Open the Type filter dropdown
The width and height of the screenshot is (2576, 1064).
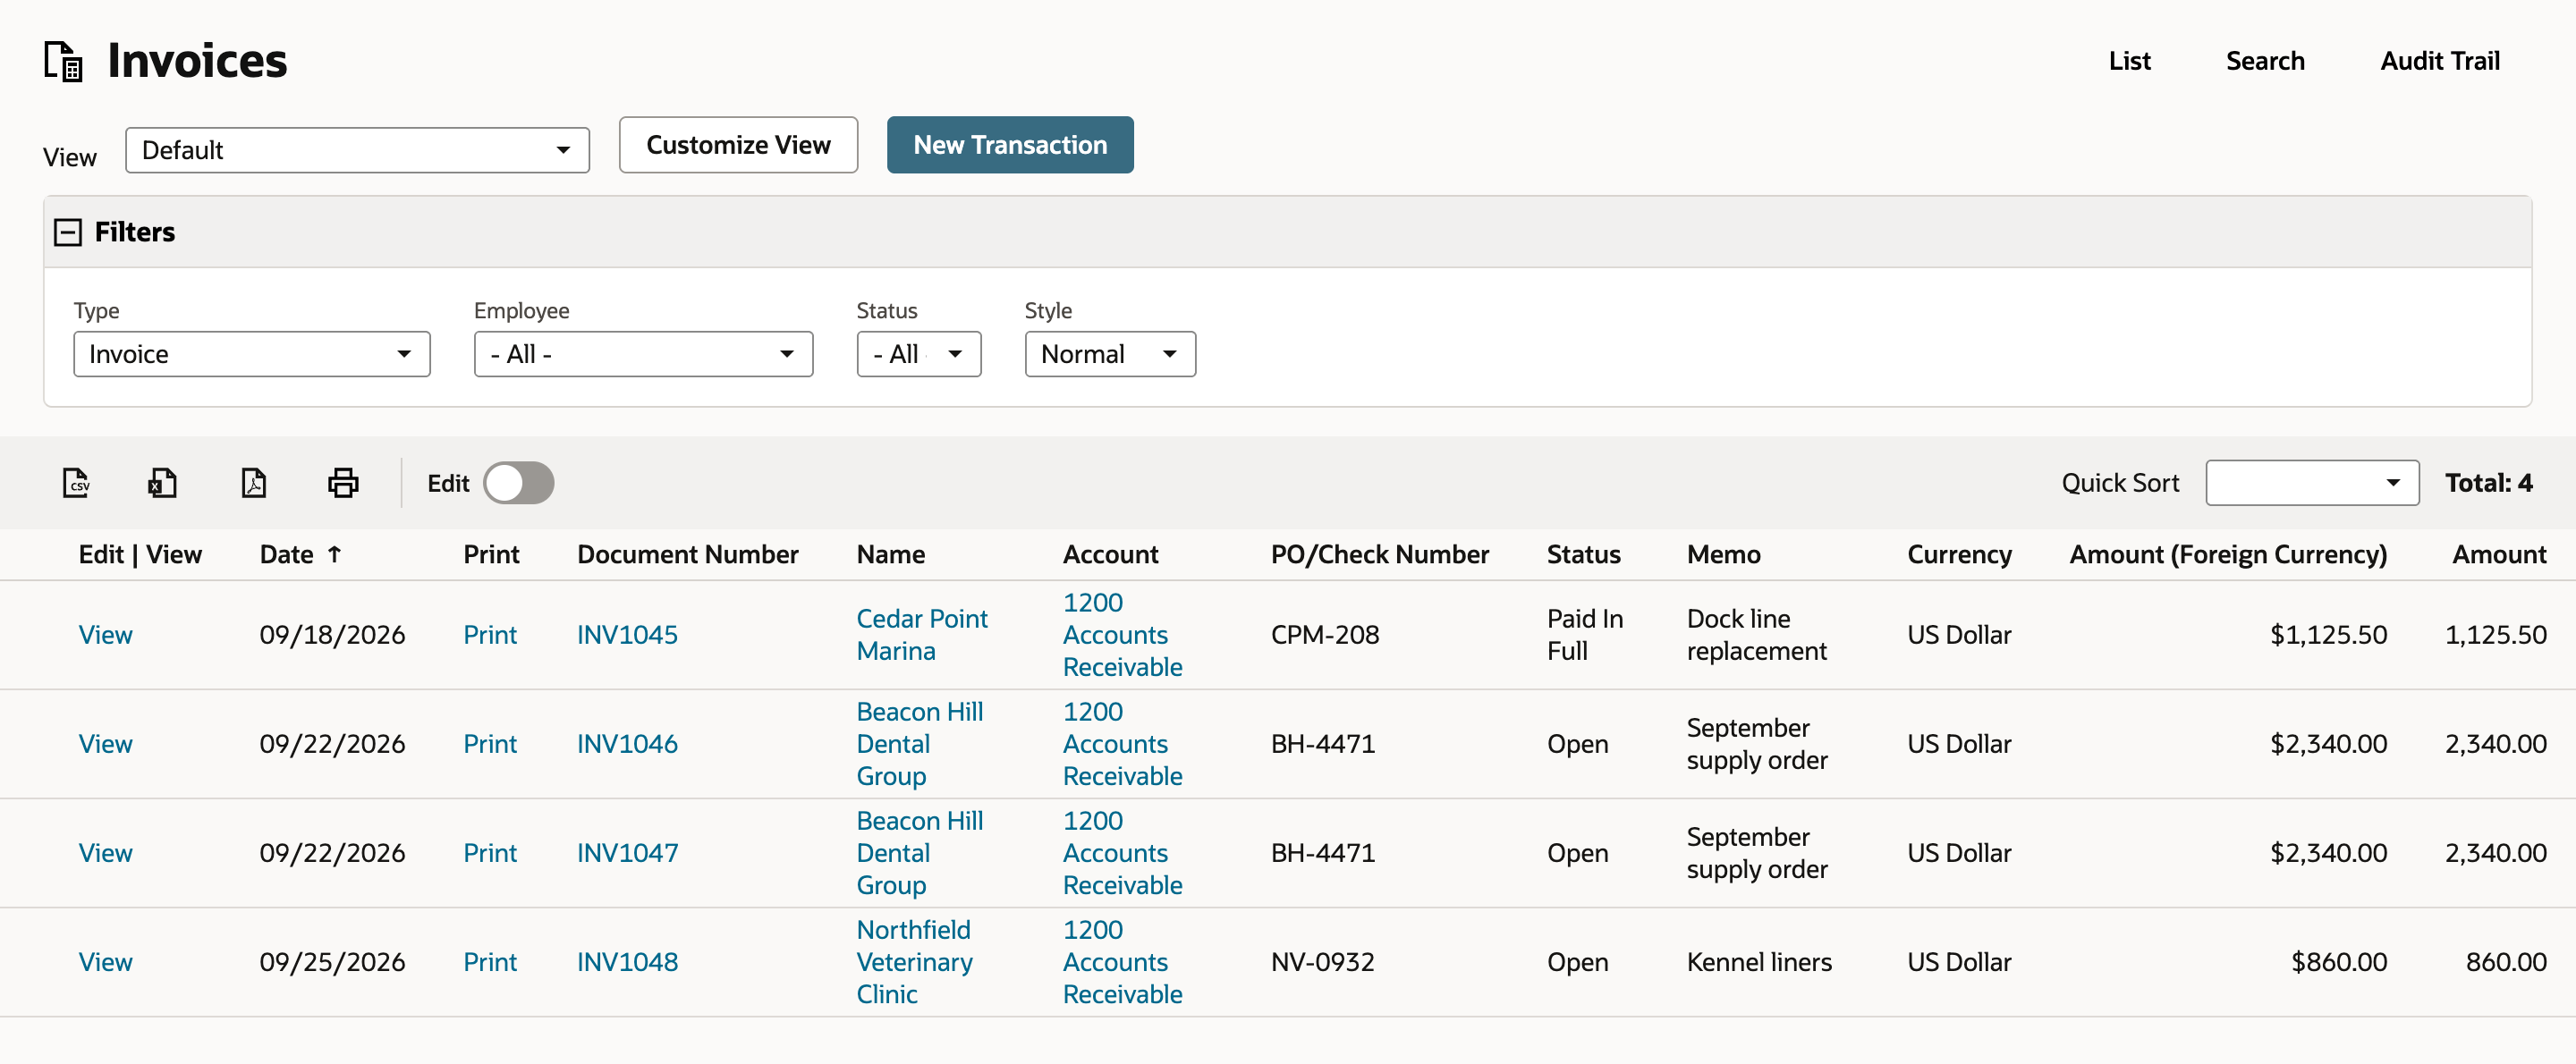(251, 354)
